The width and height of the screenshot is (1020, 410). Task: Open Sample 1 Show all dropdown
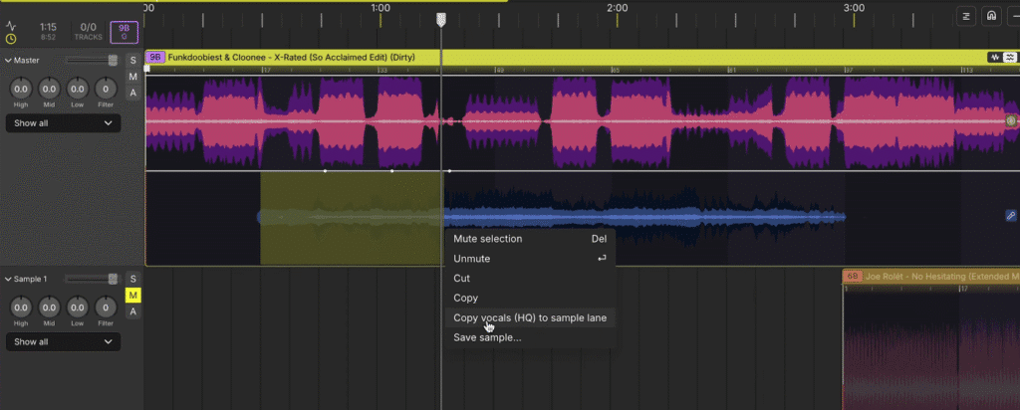(63, 341)
